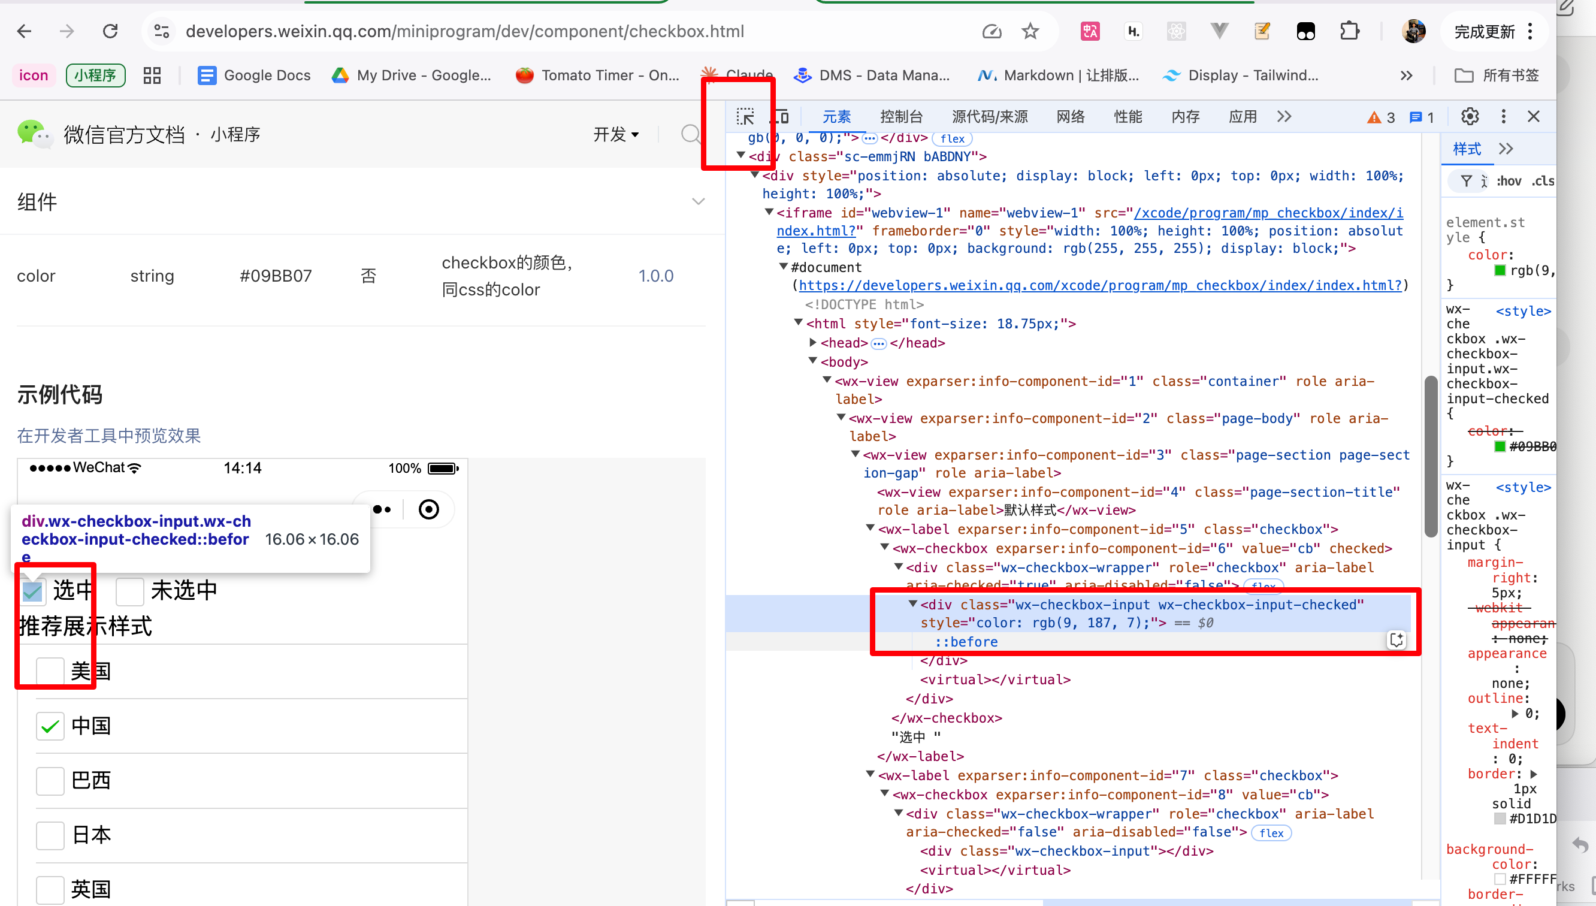Check the 日本 checkbox
The width and height of the screenshot is (1596, 906).
coord(50,835)
